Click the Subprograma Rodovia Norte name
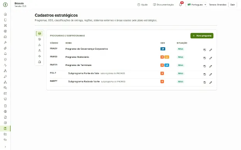The width and height of the screenshot is (241, 150). point(84,81)
